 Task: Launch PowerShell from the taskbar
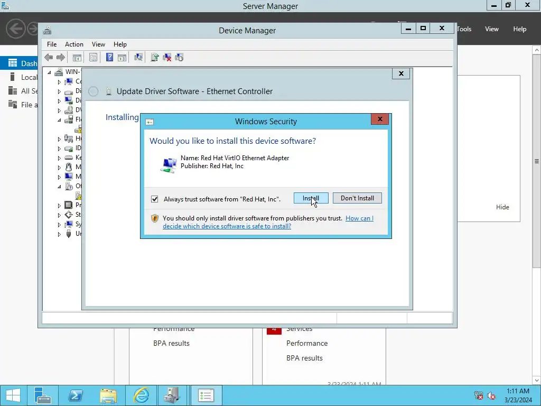(x=75, y=395)
